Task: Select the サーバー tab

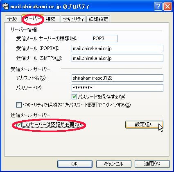Action: (x=33, y=18)
